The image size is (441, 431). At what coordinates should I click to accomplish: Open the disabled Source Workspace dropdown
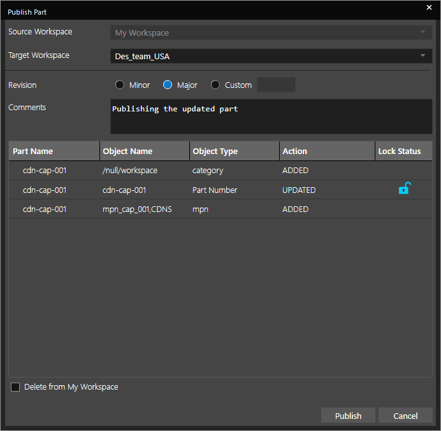pos(271,32)
